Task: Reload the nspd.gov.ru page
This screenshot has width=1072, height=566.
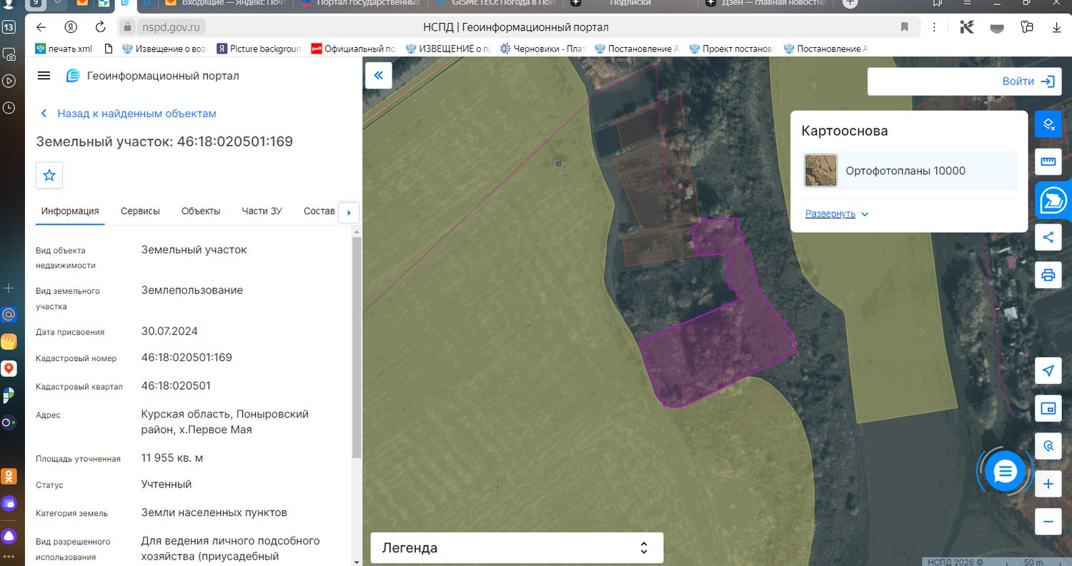Action: point(101,27)
